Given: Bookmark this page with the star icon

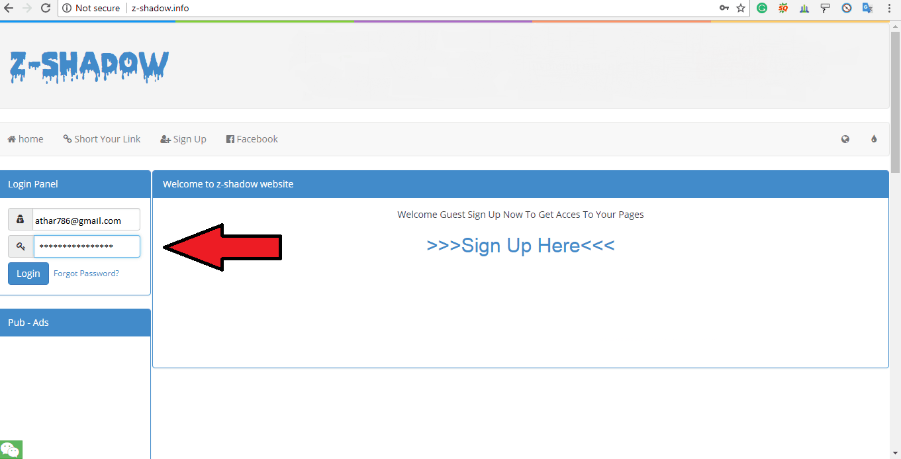Looking at the screenshot, I should pyautogui.click(x=741, y=8).
